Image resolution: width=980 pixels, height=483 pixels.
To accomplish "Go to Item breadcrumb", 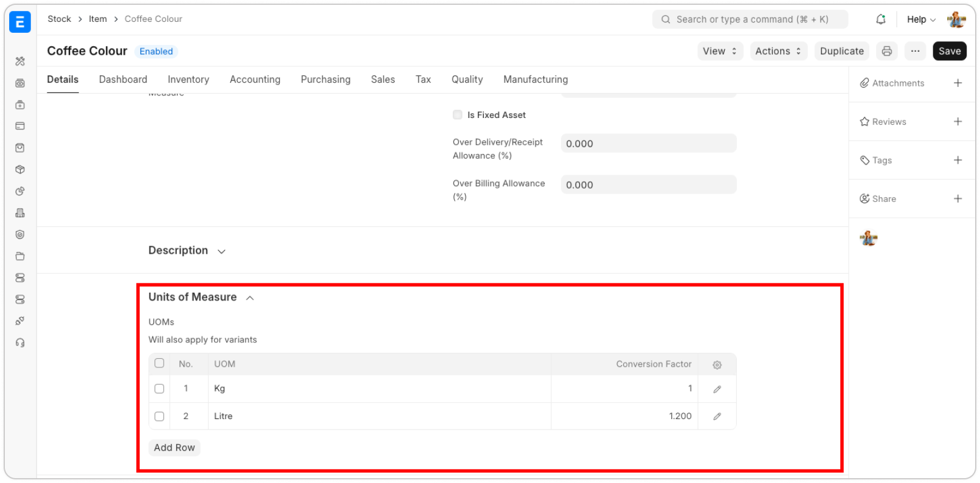I will point(98,19).
